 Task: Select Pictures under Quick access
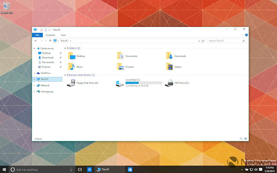pos(46,67)
